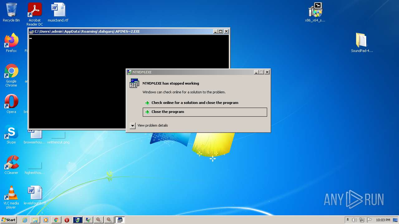Viewport: 399px width, 224px height.
Task: Select the Google Chrome desktop shortcut
Action: click(11, 75)
